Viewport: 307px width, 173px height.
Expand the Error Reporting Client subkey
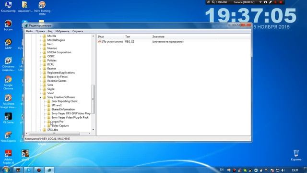(45, 101)
